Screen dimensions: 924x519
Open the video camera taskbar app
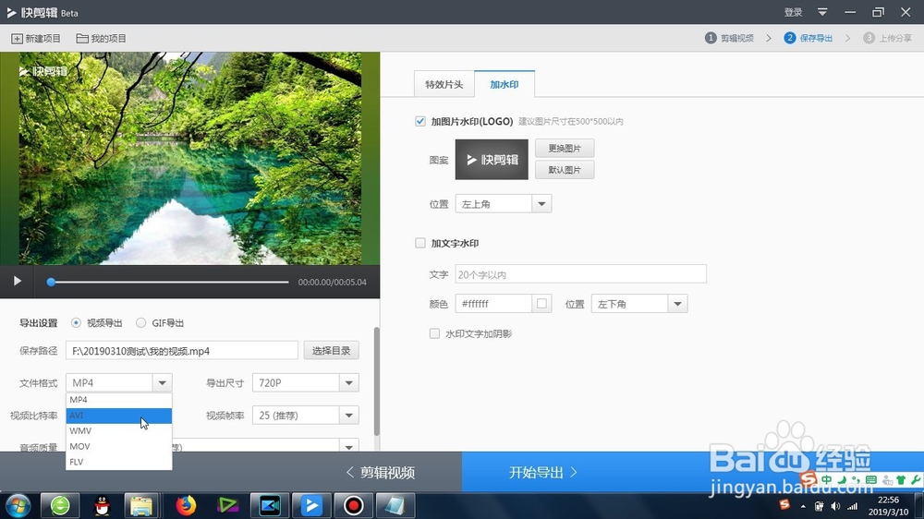(269, 505)
